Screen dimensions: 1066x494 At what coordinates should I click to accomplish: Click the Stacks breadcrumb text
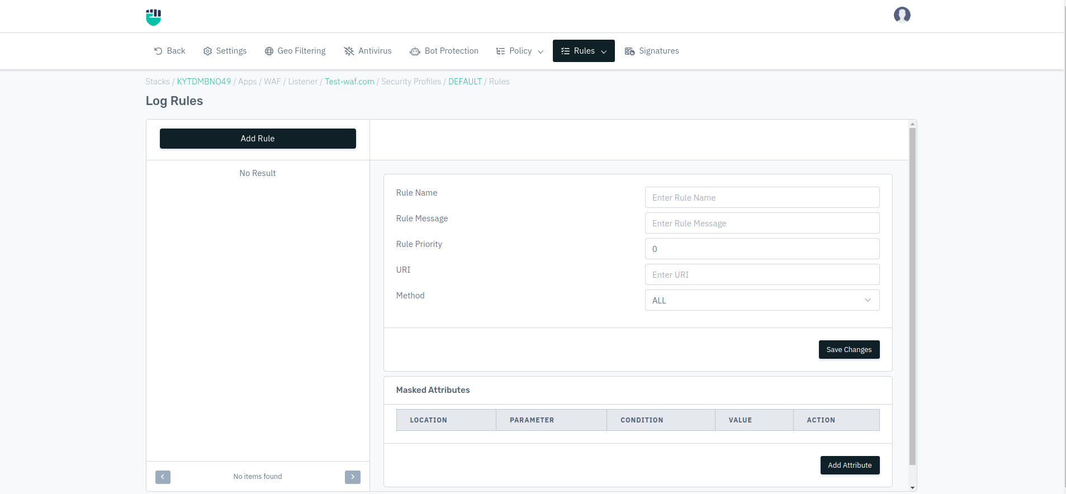[158, 82]
